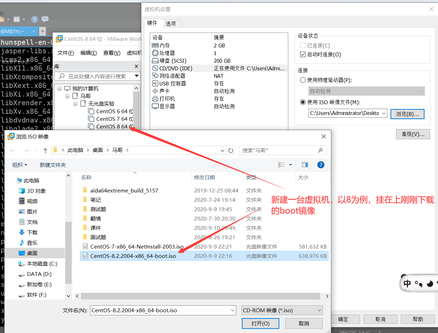438x333 pixels.
Task: Click the VMware message bubble toolbar icon
Action: 45,19
